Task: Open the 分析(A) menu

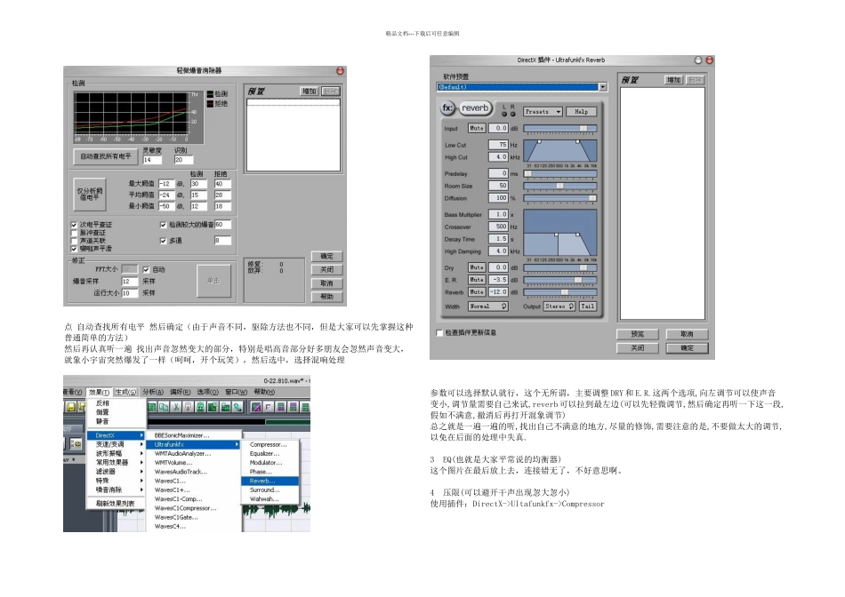Action: (x=152, y=392)
